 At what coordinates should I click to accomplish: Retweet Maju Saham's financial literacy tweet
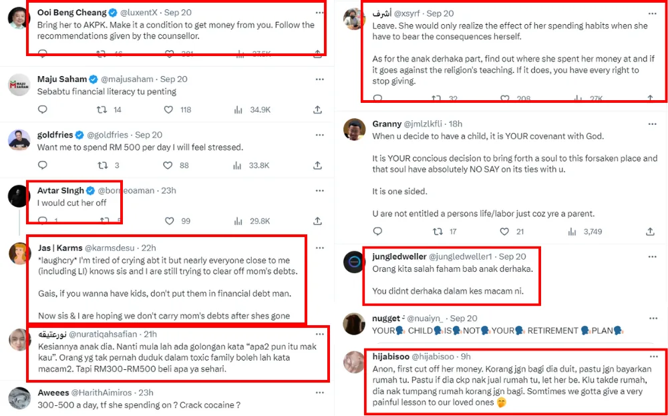pos(103,110)
